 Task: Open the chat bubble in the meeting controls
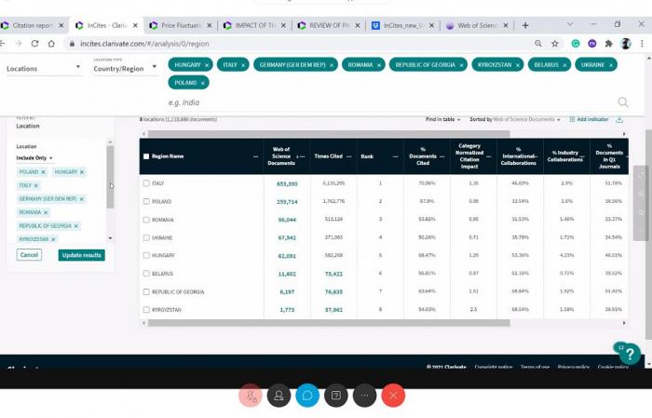click(x=306, y=396)
